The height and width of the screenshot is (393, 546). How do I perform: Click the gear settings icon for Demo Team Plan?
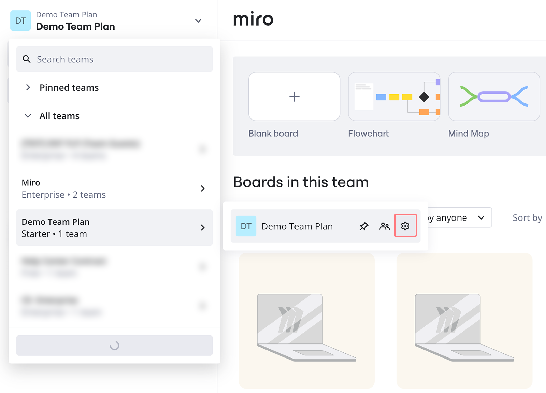(x=405, y=226)
